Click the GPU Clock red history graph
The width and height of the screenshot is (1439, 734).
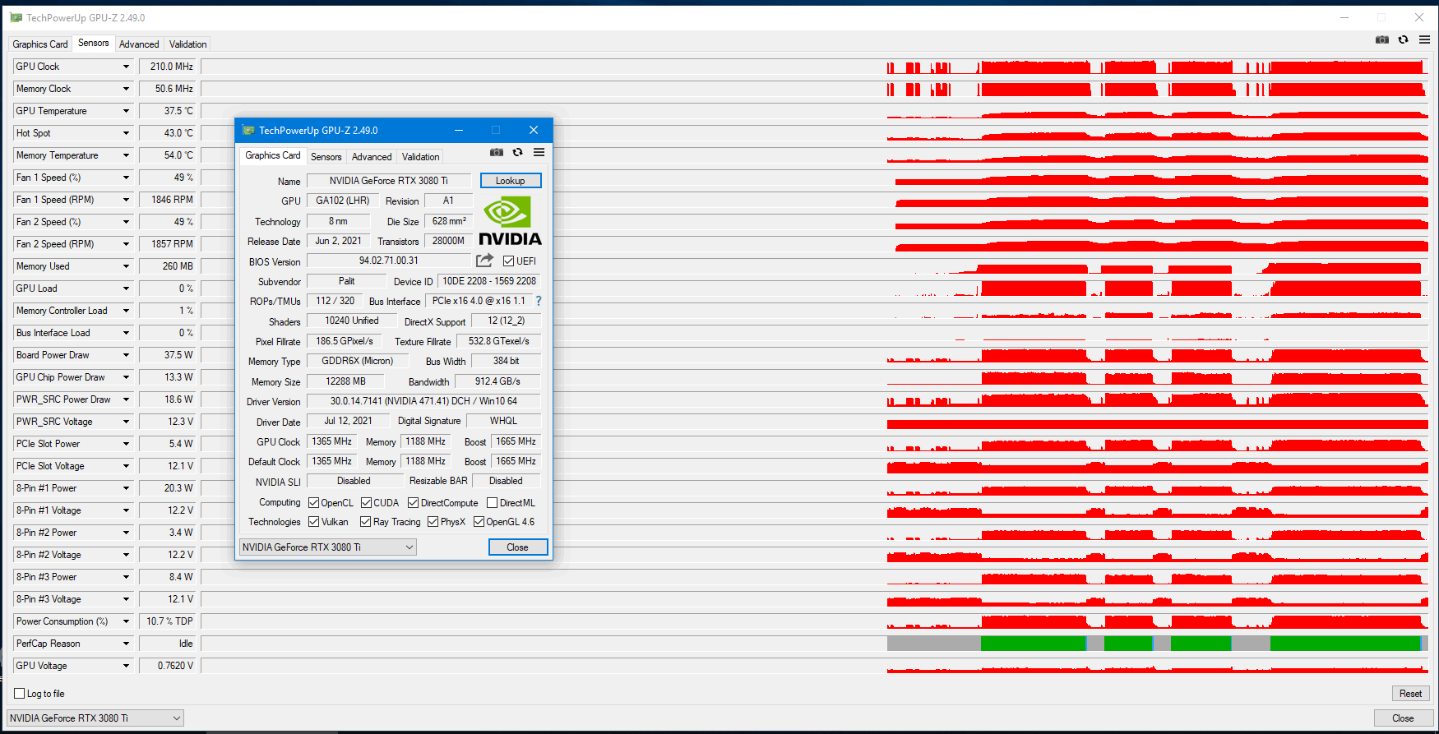[1158, 67]
